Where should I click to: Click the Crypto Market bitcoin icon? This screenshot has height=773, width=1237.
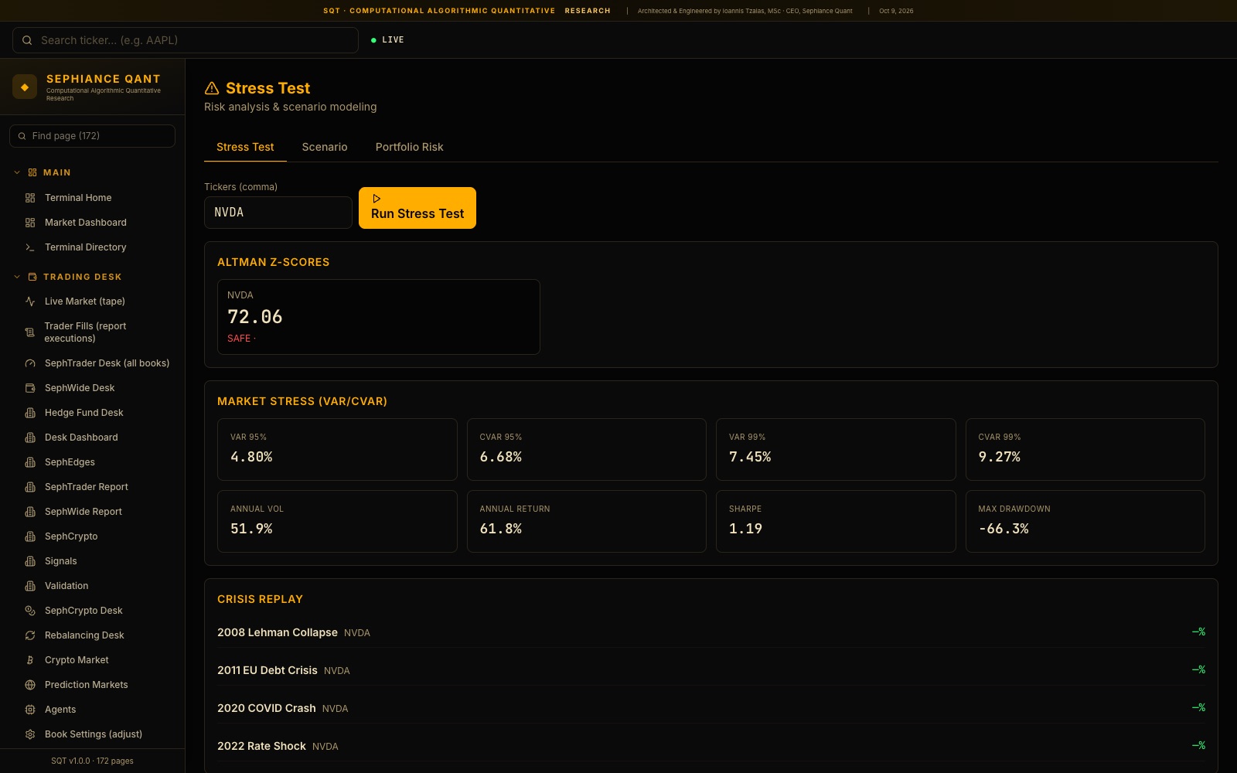pos(30,660)
